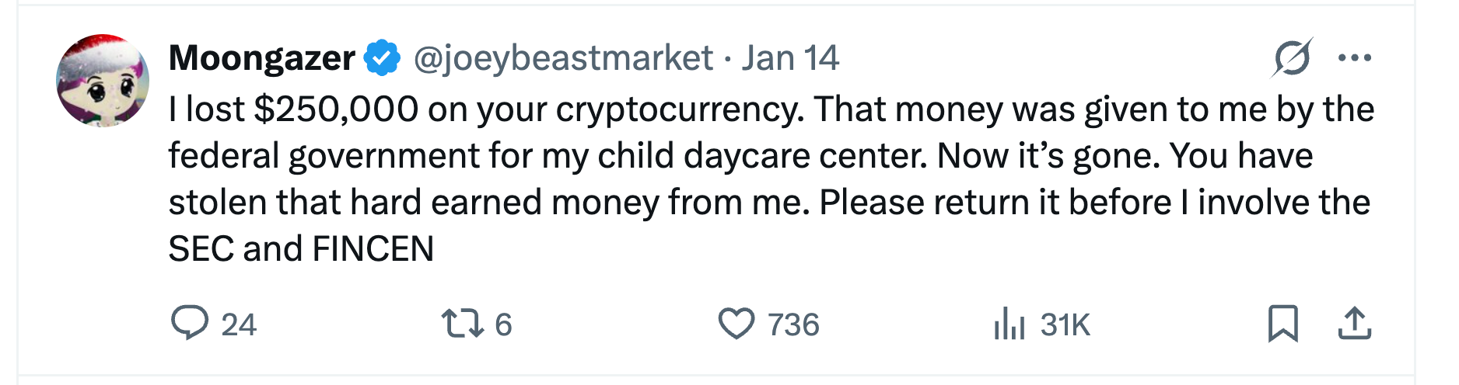
Task: Click the reply count 24
Action: tap(239, 324)
